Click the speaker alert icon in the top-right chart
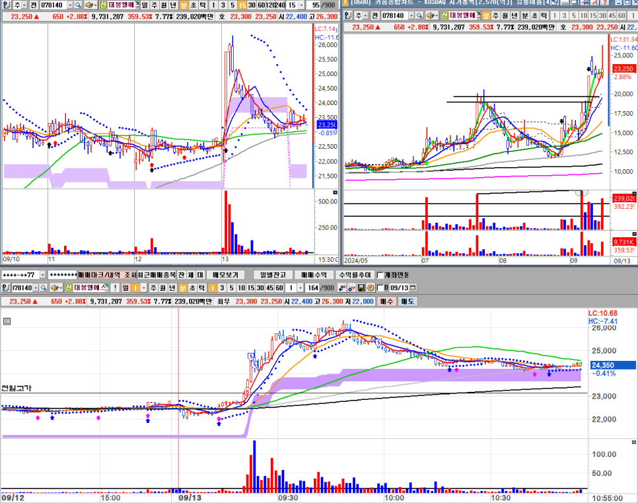This screenshot has width=638, height=503. [431, 16]
